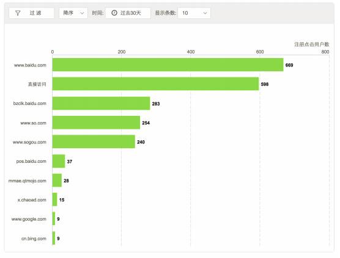Open the 过去30天 time range picker
This screenshot has width=340, height=258.
128,13
